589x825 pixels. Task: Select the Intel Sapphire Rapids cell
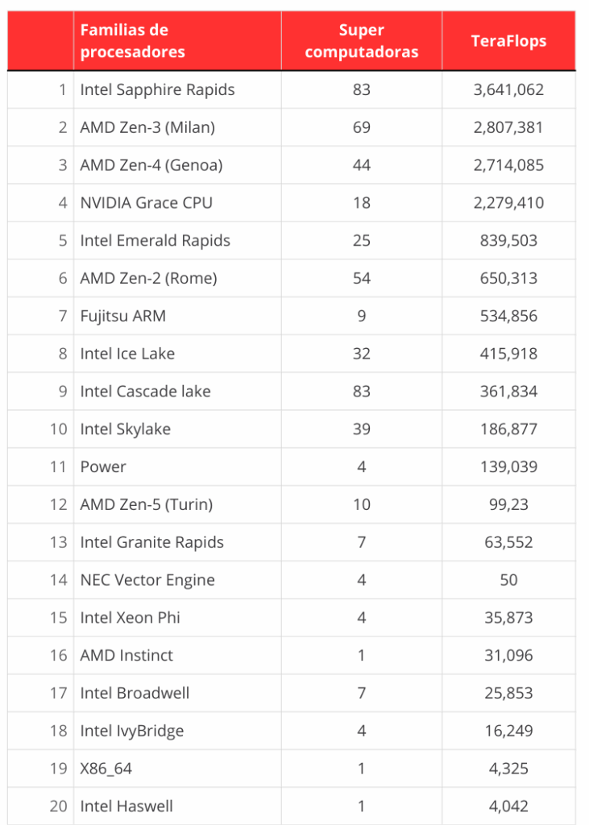(158, 89)
